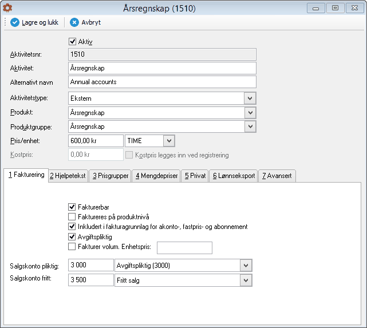Open the 3 Prisgrupper tab
The width and height of the screenshot is (367, 328).
[111, 176]
